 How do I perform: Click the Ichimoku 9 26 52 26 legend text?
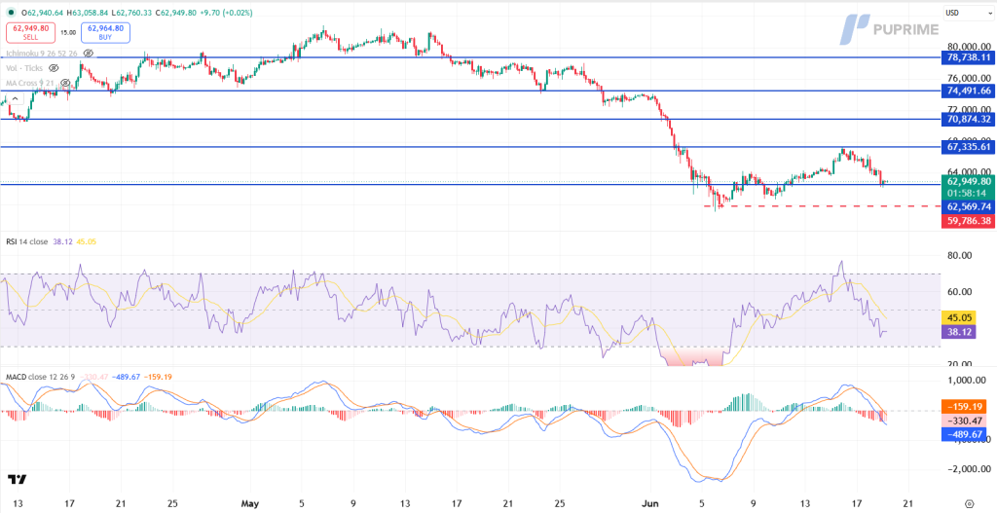43,53
